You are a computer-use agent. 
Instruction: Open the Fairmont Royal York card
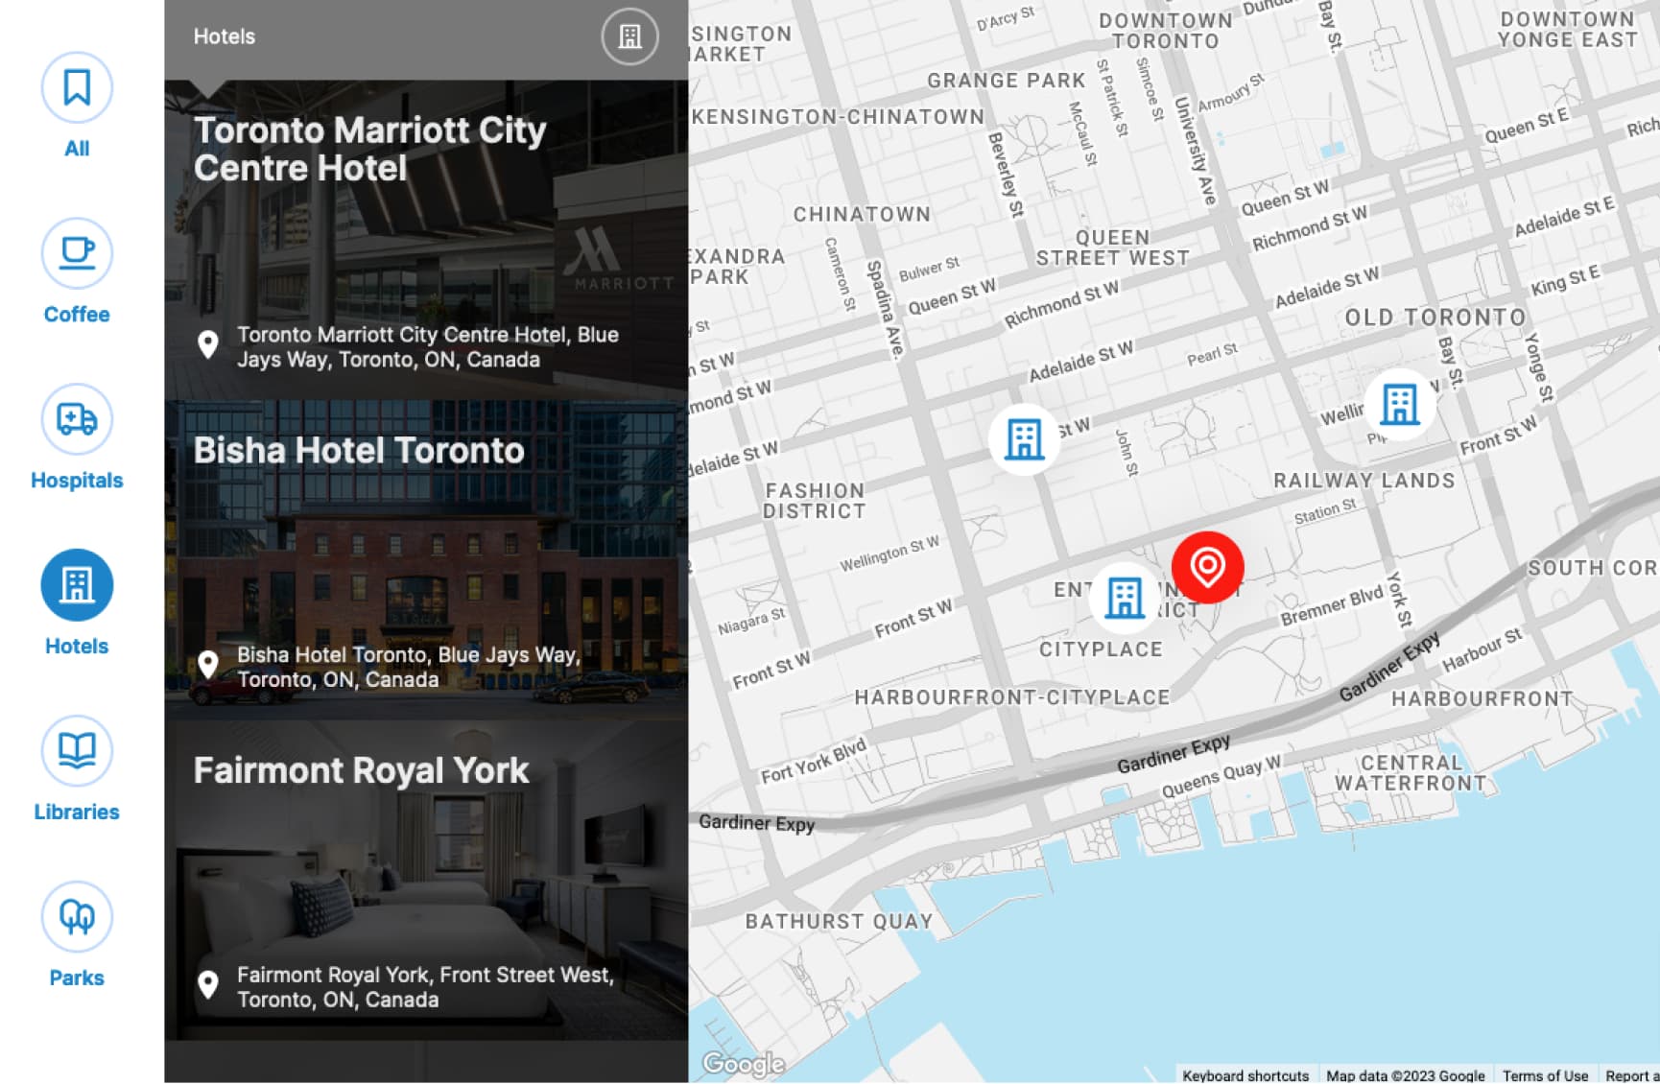tap(426, 881)
